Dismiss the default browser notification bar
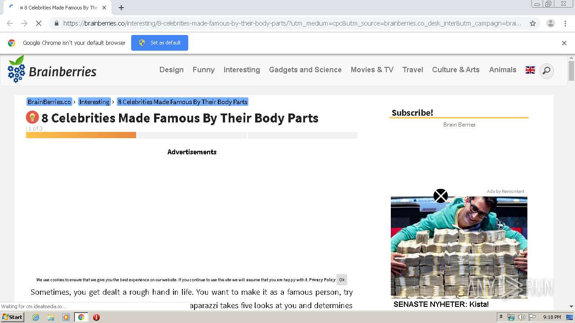 click(564, 43)
